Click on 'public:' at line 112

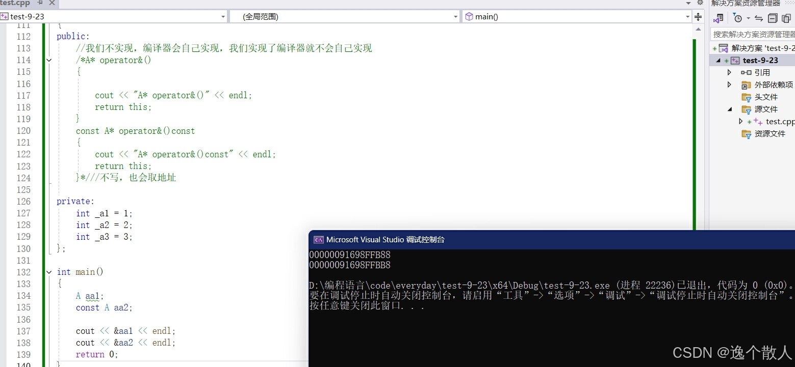(x=73, y=37)
